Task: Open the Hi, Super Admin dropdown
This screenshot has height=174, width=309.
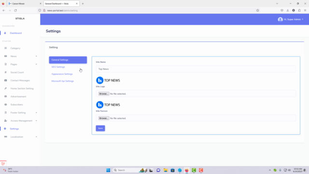Action: pyautogui.click(x=291, y=19)
